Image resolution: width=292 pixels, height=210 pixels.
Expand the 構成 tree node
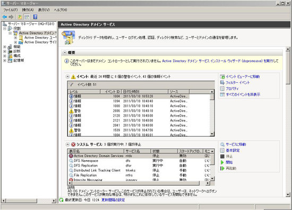click(5, 56)
